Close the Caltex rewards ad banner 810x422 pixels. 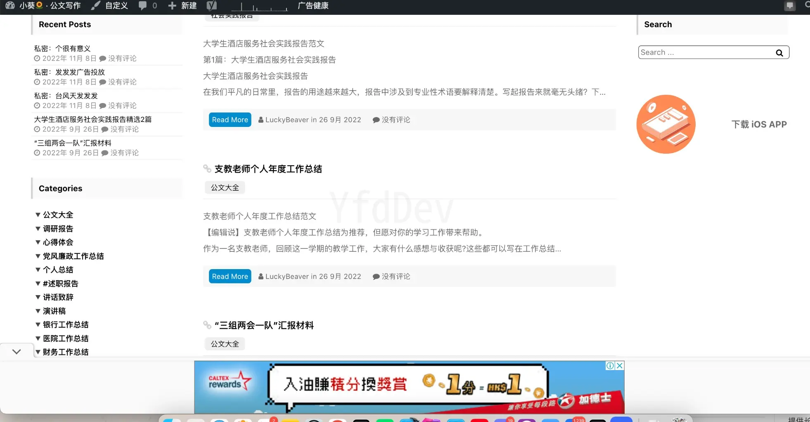[x=619, y=366]
